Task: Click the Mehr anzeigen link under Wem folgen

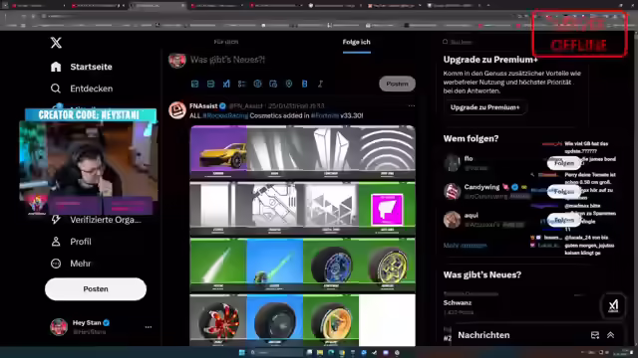Action: 466,246
